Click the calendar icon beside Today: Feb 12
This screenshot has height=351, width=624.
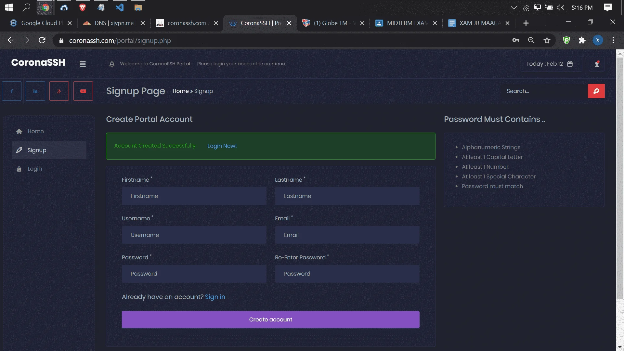[x=570, y=64]
